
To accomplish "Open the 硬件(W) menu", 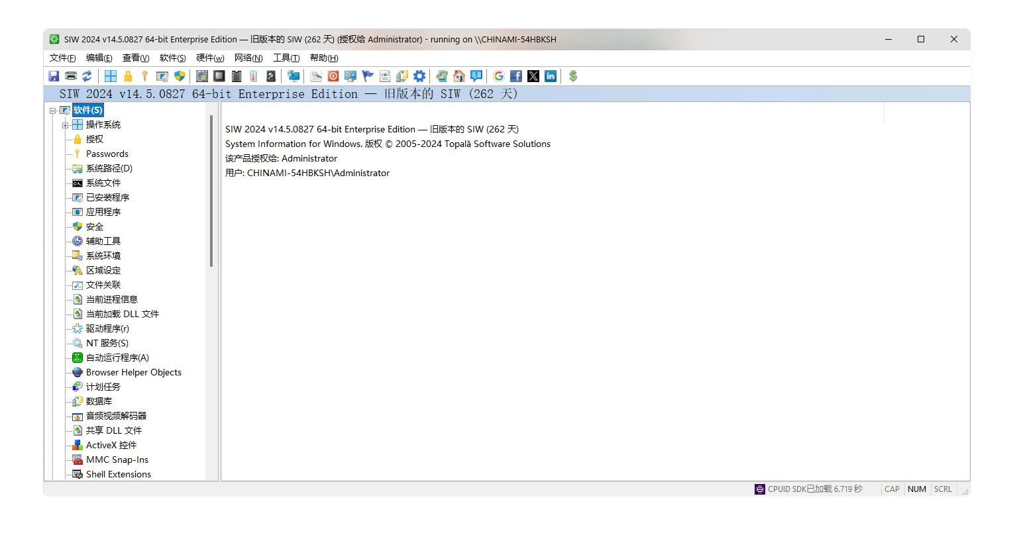I will tap(211, 58).
